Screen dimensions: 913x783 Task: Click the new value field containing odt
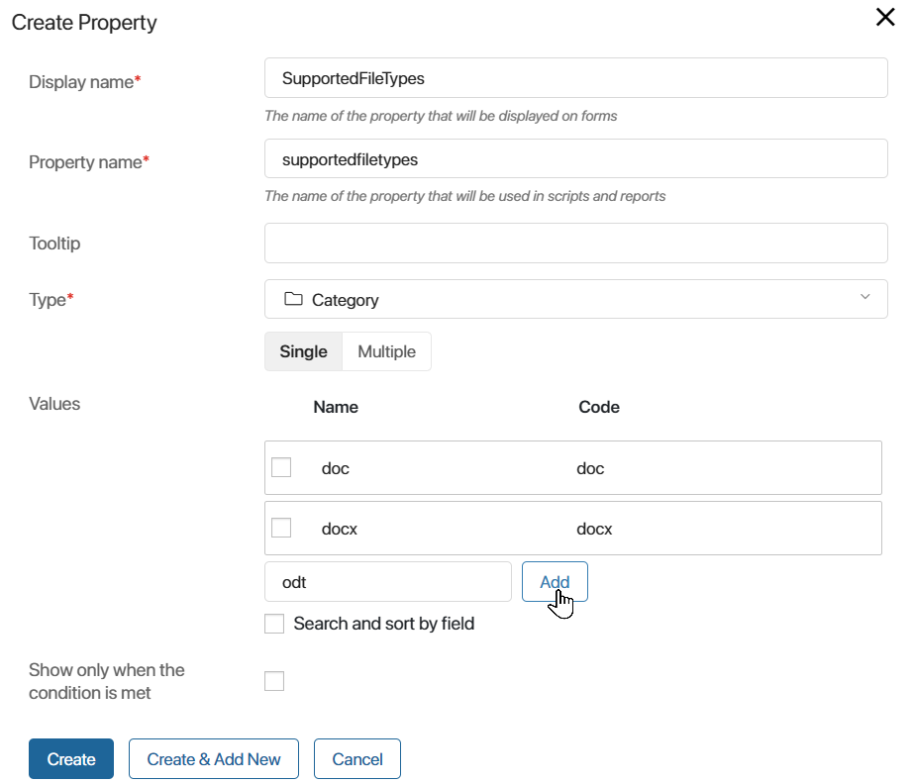388,582
